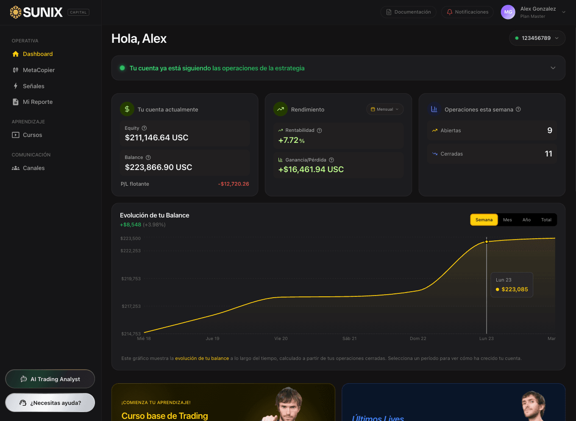Click the Equity help question-mark icon
This screenshot has width=576, height=421.
pyautogui.click(x=144, y=128)
